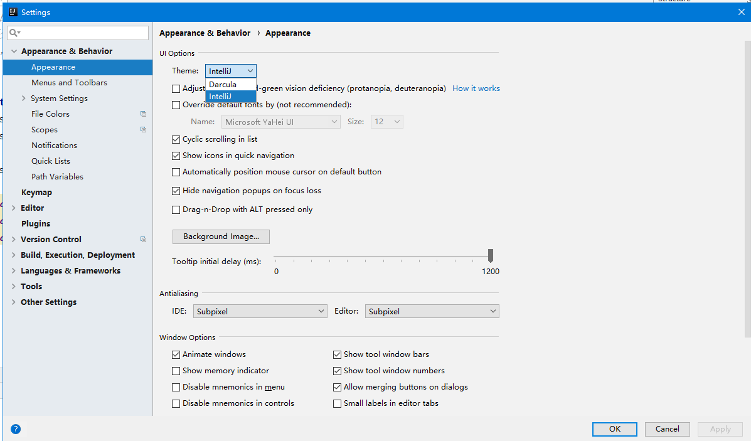This screenshot has height=441, width=751.
Task: Open font Size dropdown
Action: click(x=387, y=122)
